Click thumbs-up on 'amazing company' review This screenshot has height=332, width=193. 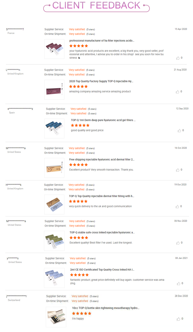[x=178, y=92]
